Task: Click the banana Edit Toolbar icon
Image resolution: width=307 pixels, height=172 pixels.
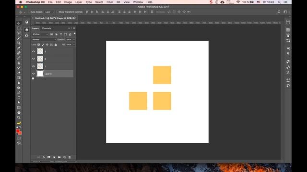Action: tap(19, 123)
